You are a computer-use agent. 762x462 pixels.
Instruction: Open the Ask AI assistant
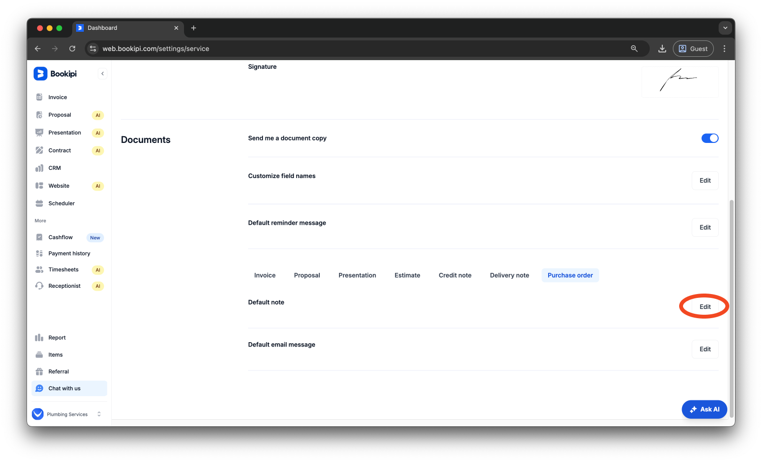704,410
